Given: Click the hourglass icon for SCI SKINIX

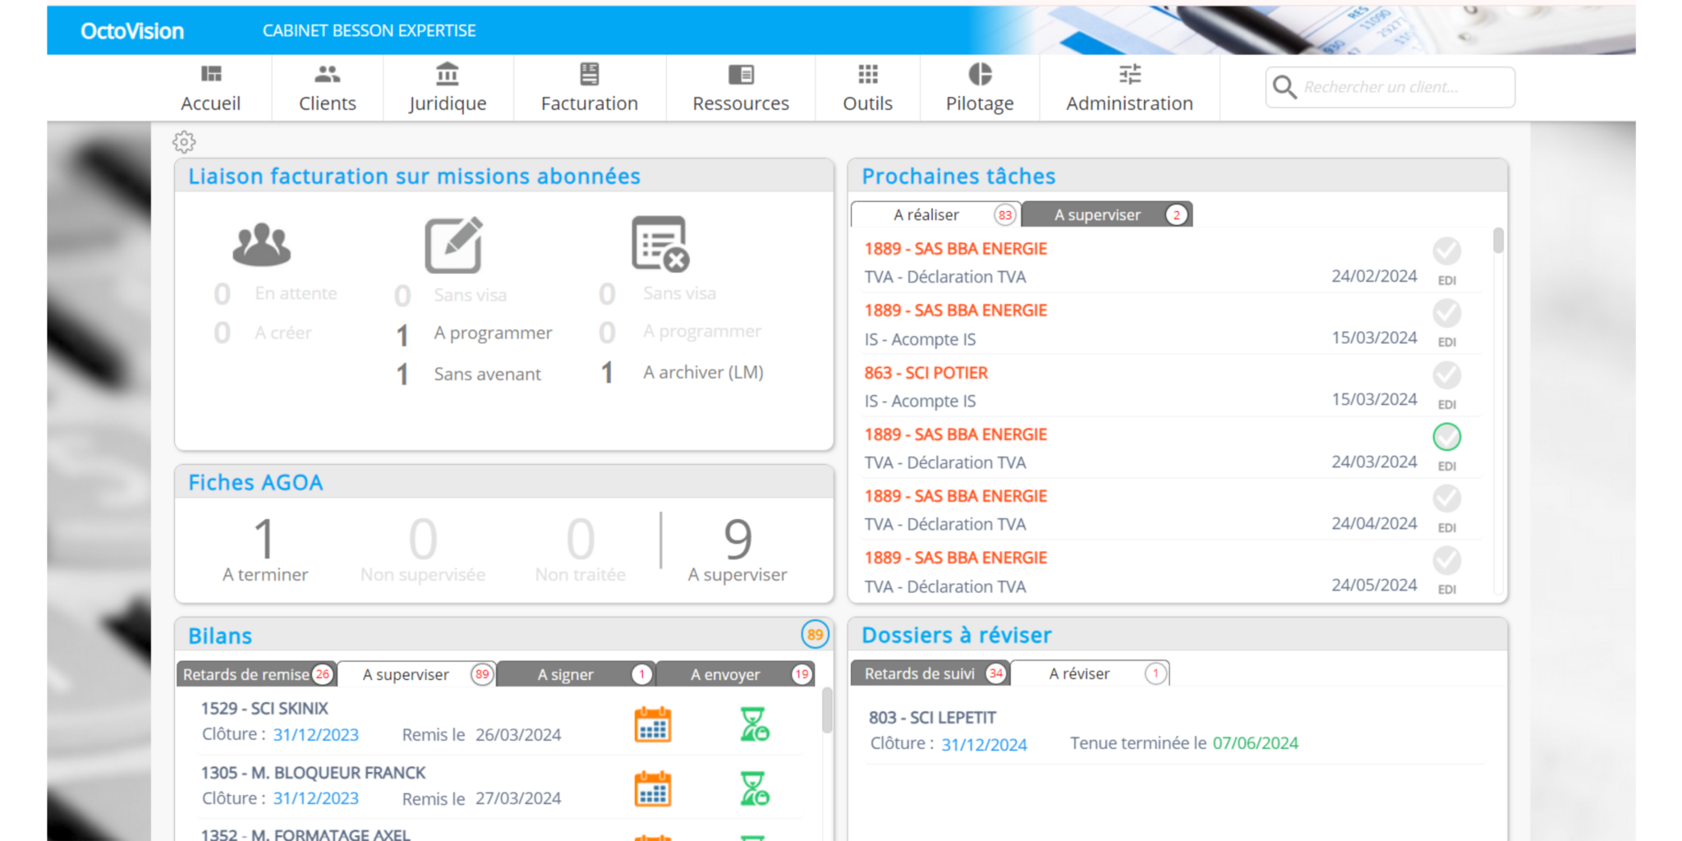Looking at the screenshot, I should pyautogui.click(x=754, y=724).
